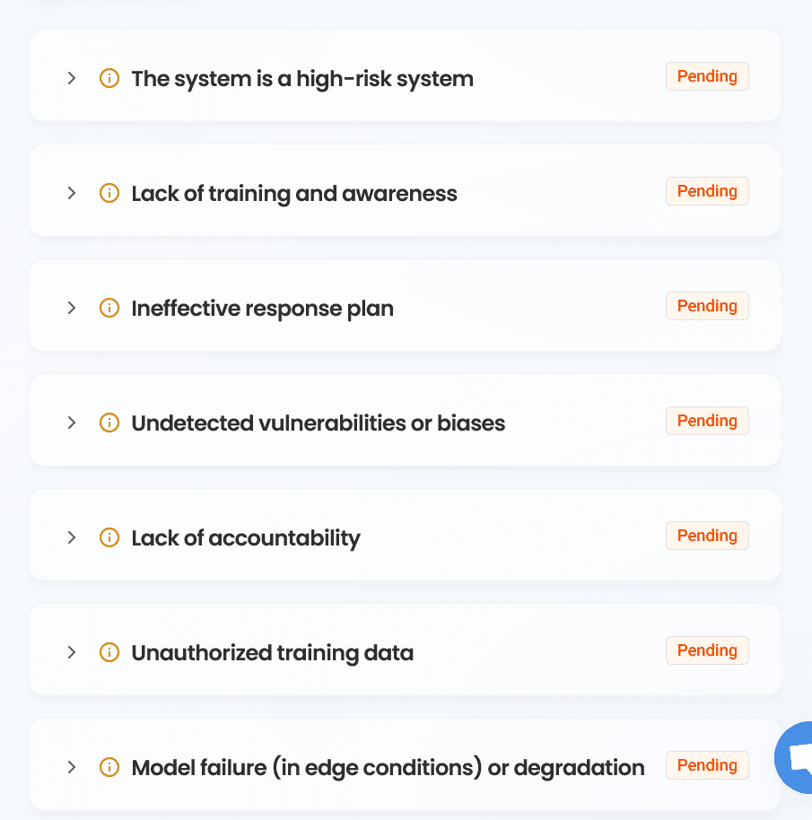Click the Pending badge for 'The system is a high-risk system'
This screenshot has width=812, height=820.
tap(707, 76)
